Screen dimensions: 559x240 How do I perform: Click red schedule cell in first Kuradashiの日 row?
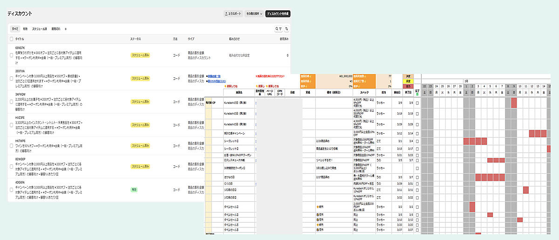(514, 103)
